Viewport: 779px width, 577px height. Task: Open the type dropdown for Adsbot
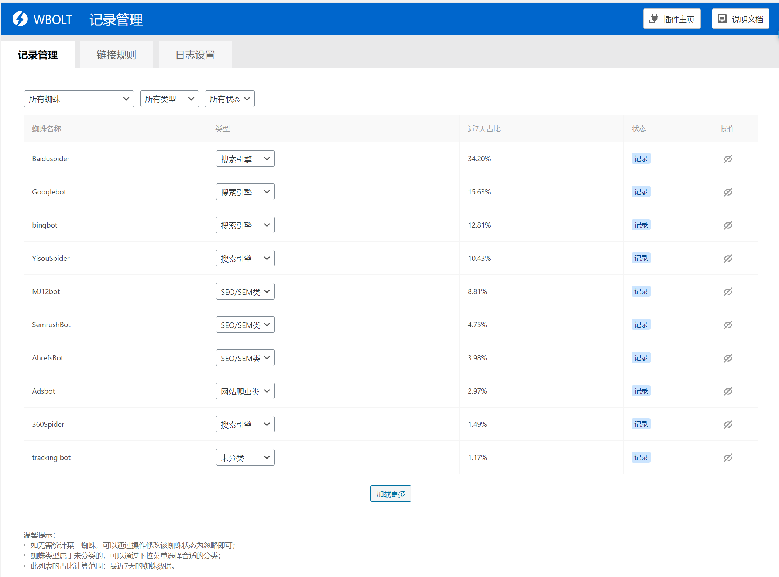[245, 391]
